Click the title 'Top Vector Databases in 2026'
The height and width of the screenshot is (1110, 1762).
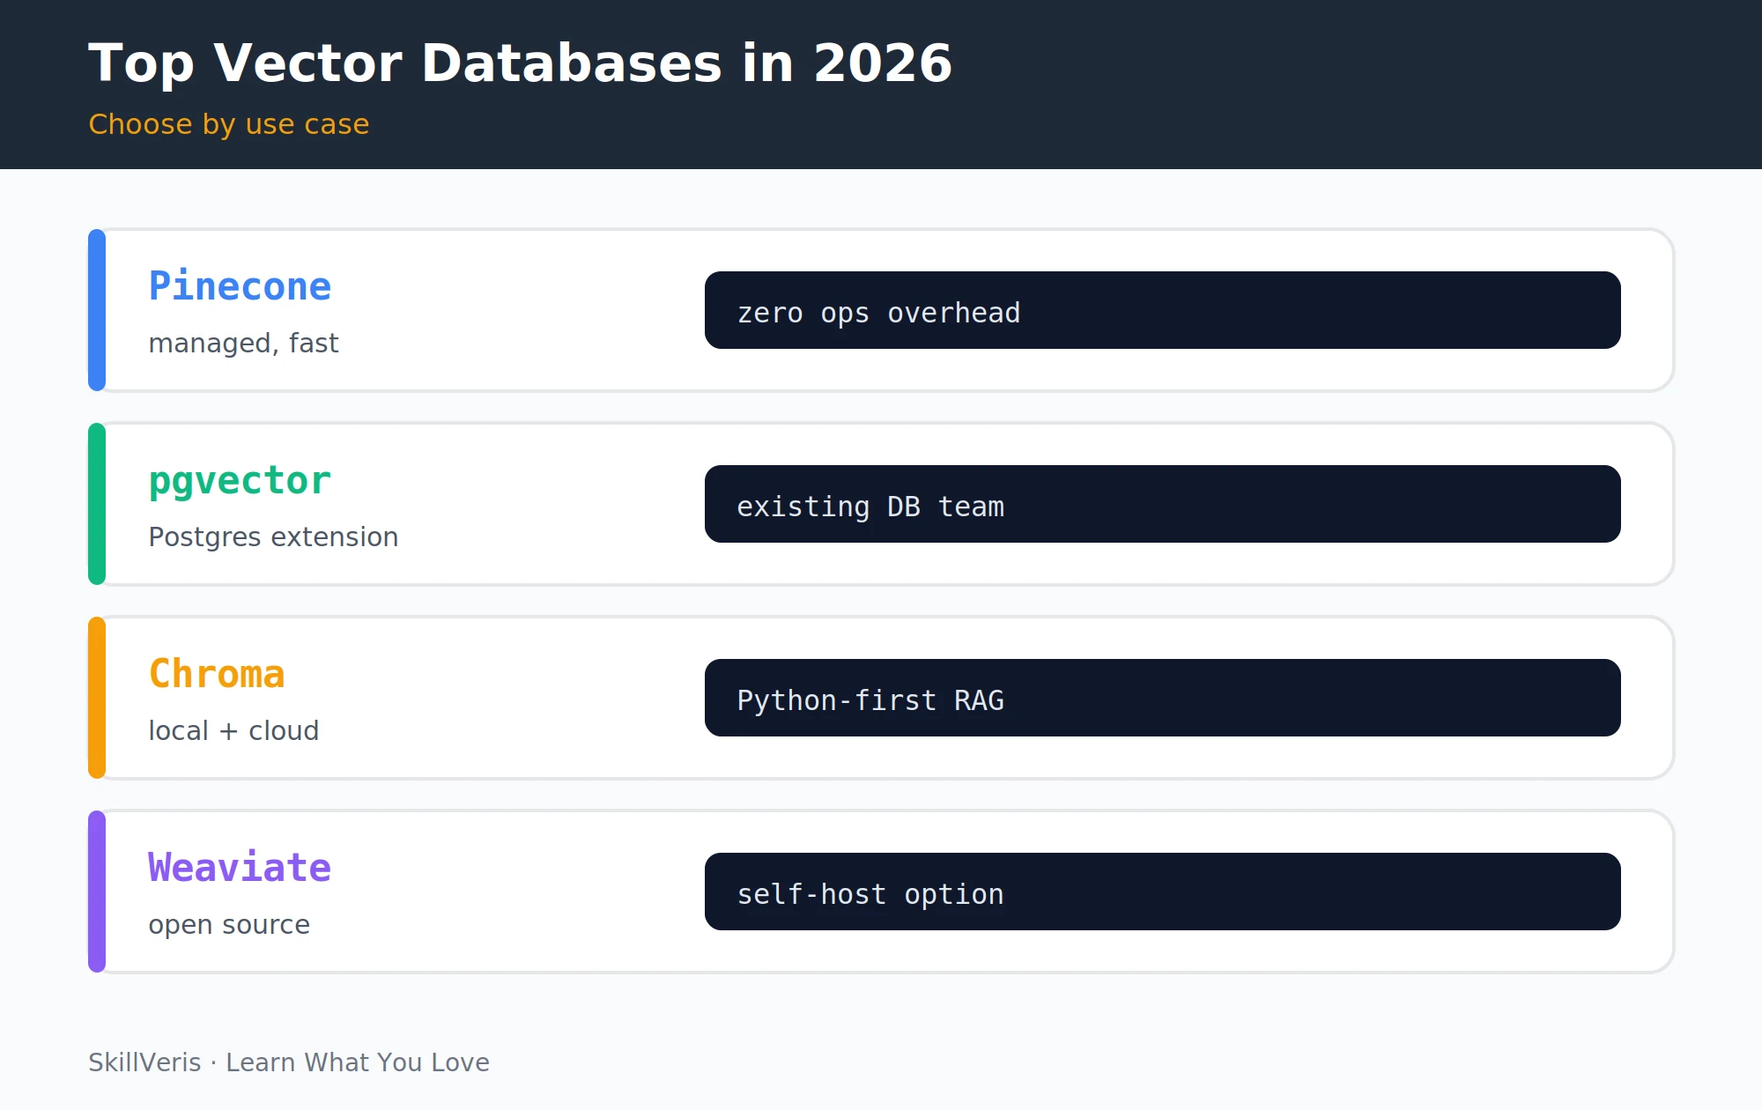[520, 64]
